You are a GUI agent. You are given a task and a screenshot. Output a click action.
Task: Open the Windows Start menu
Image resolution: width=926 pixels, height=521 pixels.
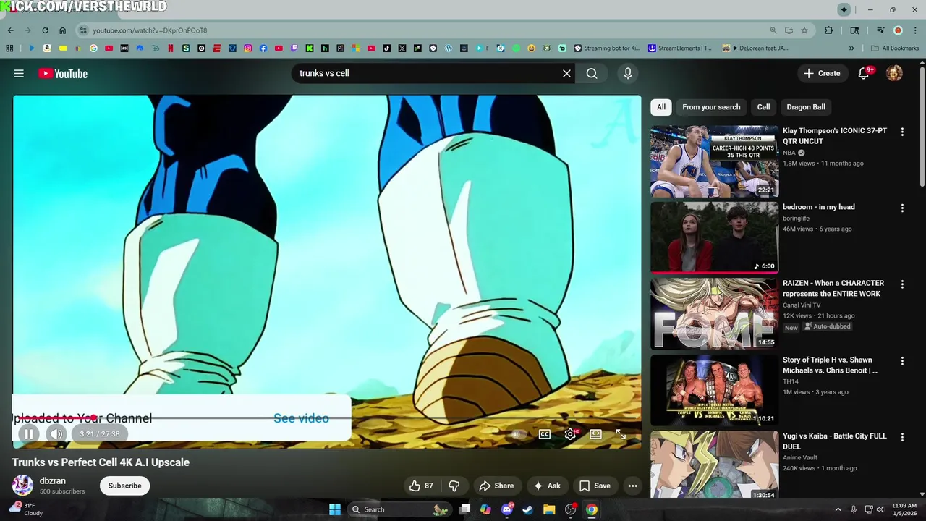point(335,509)
